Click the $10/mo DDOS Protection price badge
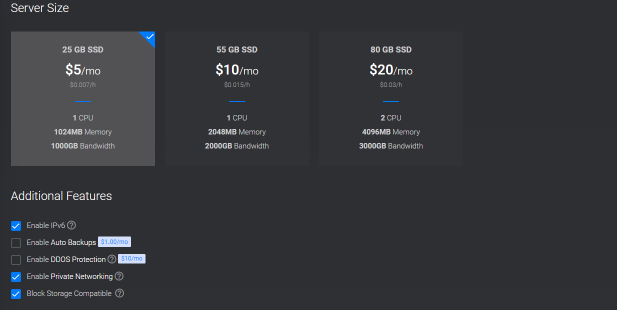Image resolution: width=617 pixels, height=310 pixels. point(132,259)
